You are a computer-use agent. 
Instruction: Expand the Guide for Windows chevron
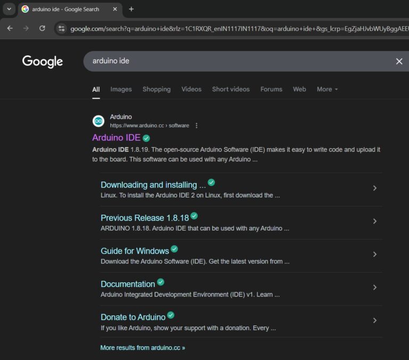point(375,254)
